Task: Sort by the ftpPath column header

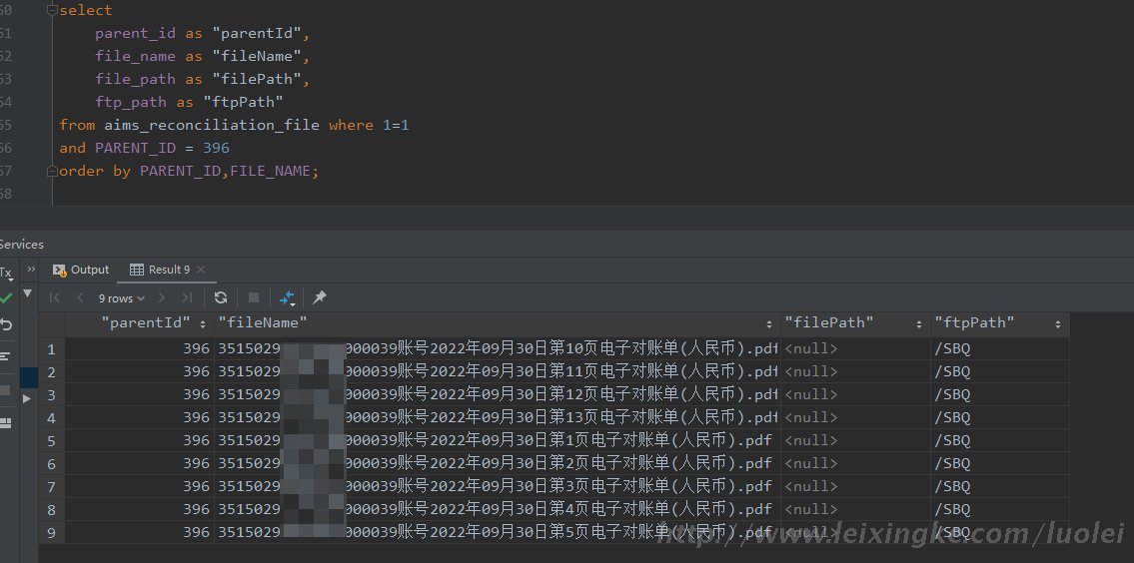Action: (974, 323)
